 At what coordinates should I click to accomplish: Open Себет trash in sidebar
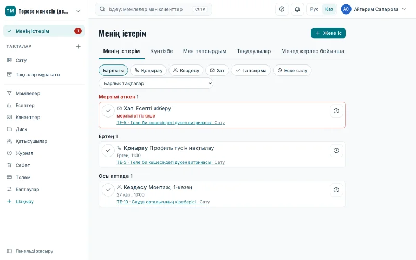pyautogui.click(x=44, y=165)
